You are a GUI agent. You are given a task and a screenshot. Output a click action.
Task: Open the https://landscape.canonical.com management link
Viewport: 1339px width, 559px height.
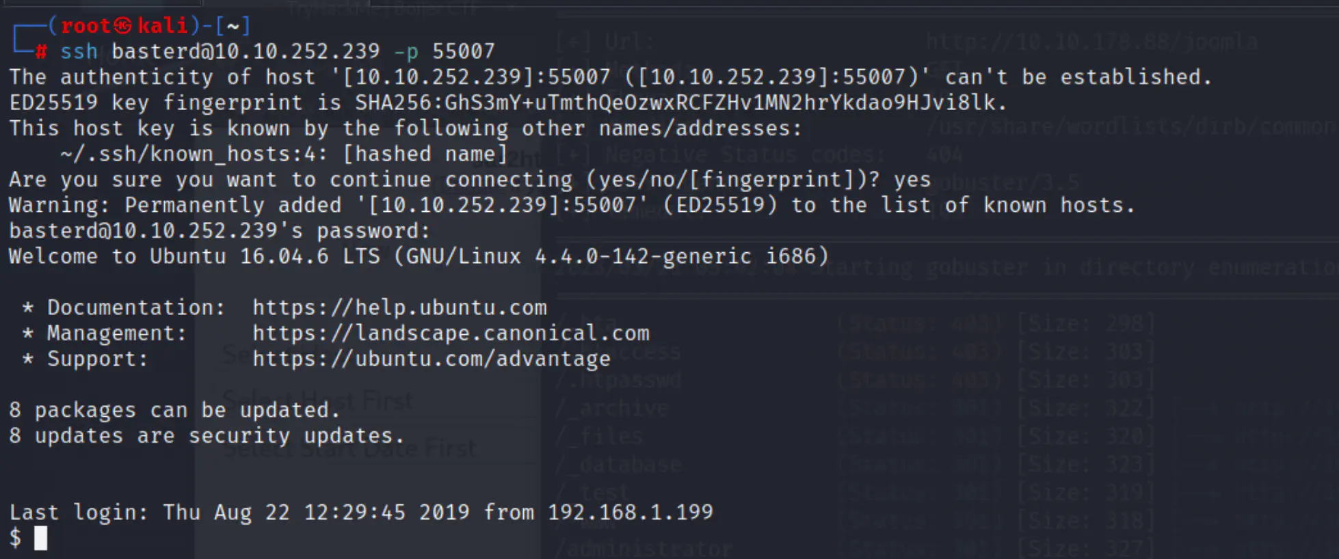click(451, 333)
